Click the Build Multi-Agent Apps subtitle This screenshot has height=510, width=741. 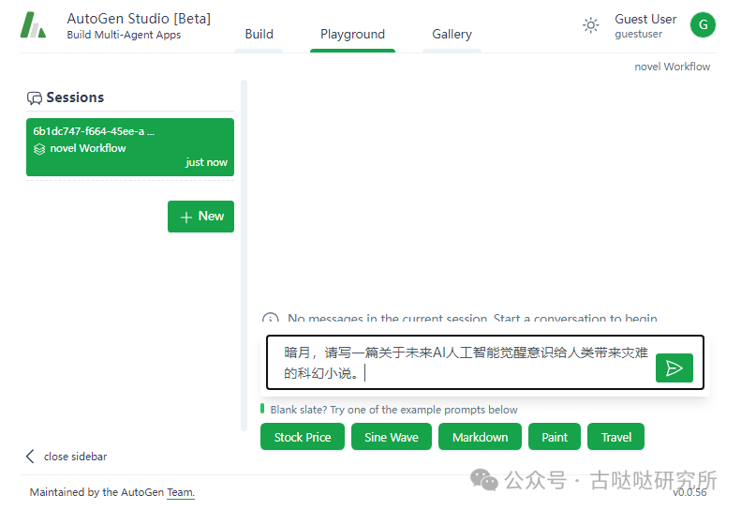point(124,35)
